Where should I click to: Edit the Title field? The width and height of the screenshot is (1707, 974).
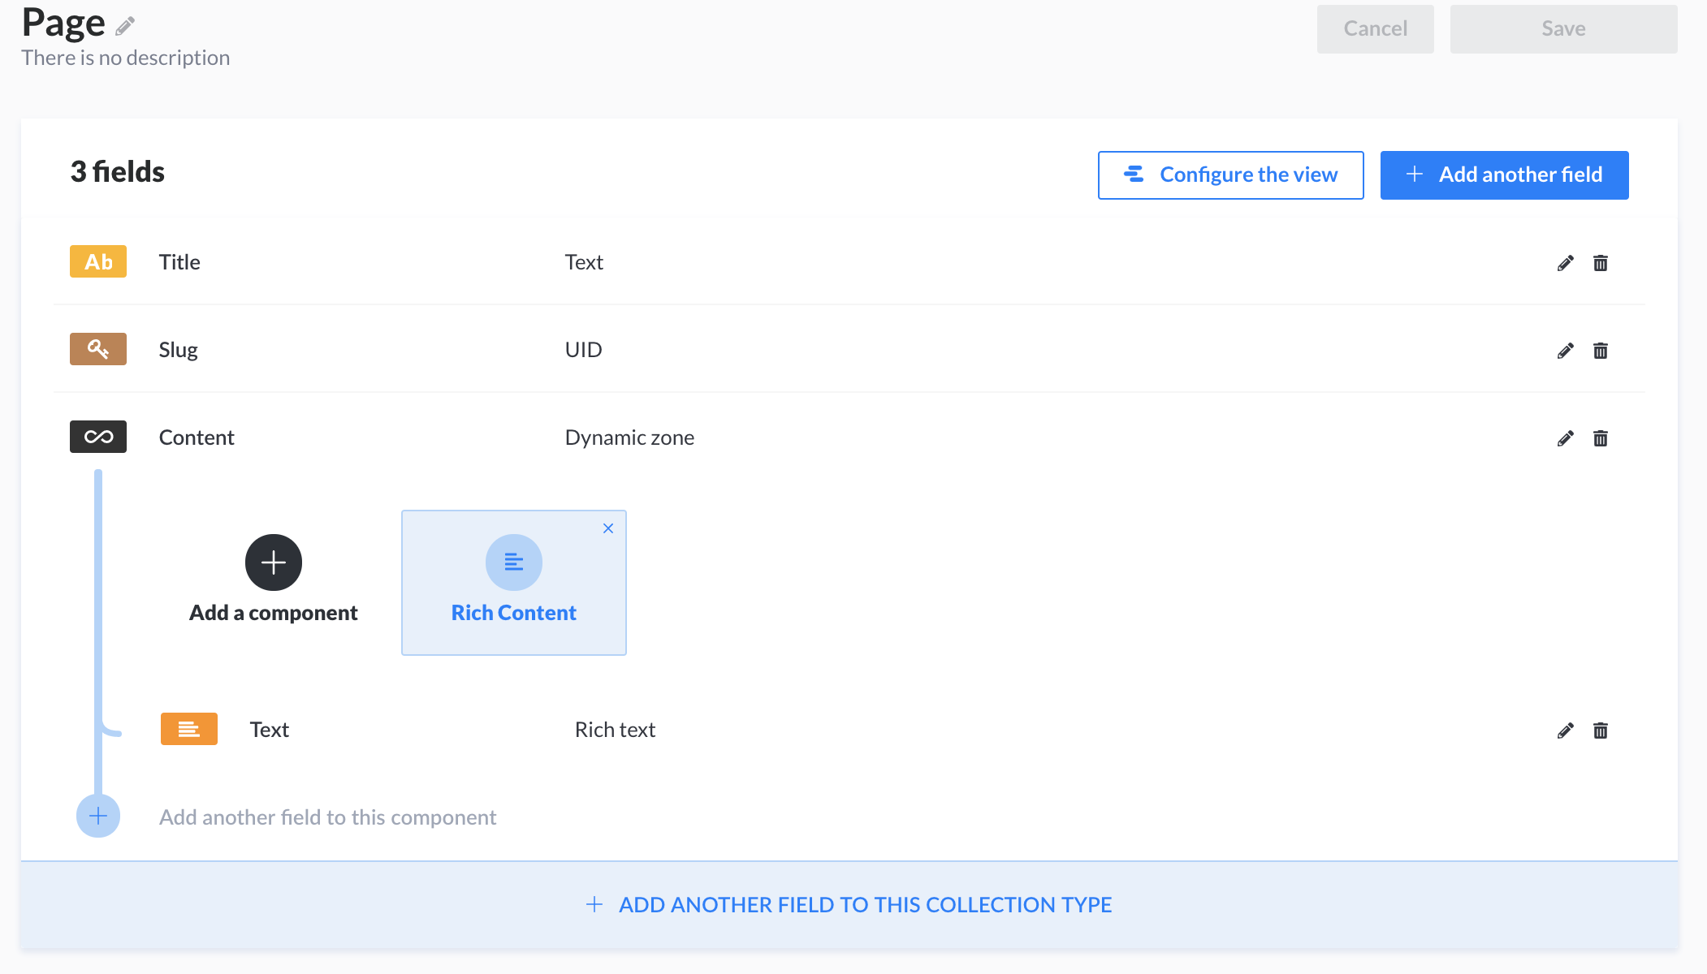pos(1565,263)
